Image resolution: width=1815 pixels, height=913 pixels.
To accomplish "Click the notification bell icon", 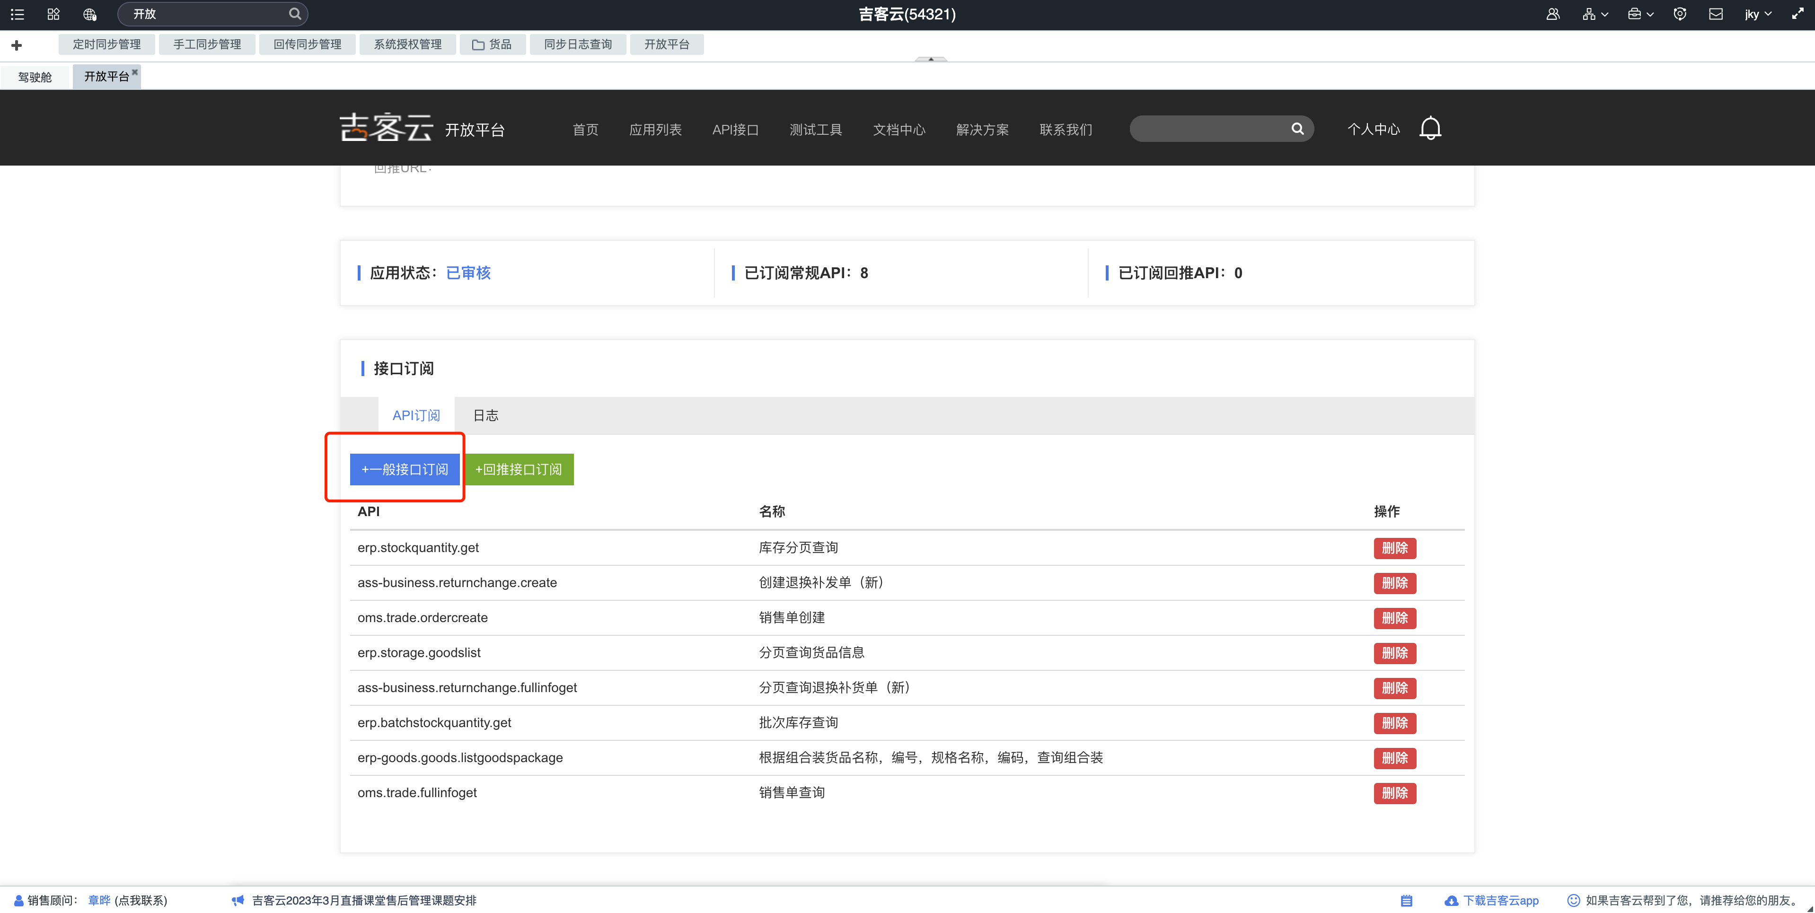I will pyautogui.click(x=1430, y=128).
